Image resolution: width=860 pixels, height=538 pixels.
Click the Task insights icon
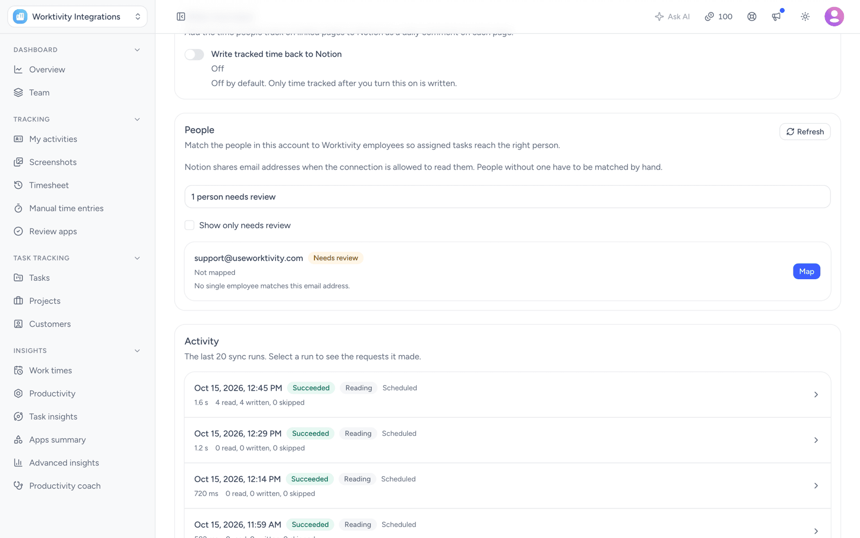(x=18, y=416)
